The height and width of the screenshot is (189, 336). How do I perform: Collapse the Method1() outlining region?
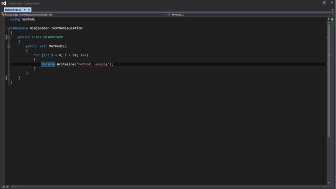click(9, 46)
